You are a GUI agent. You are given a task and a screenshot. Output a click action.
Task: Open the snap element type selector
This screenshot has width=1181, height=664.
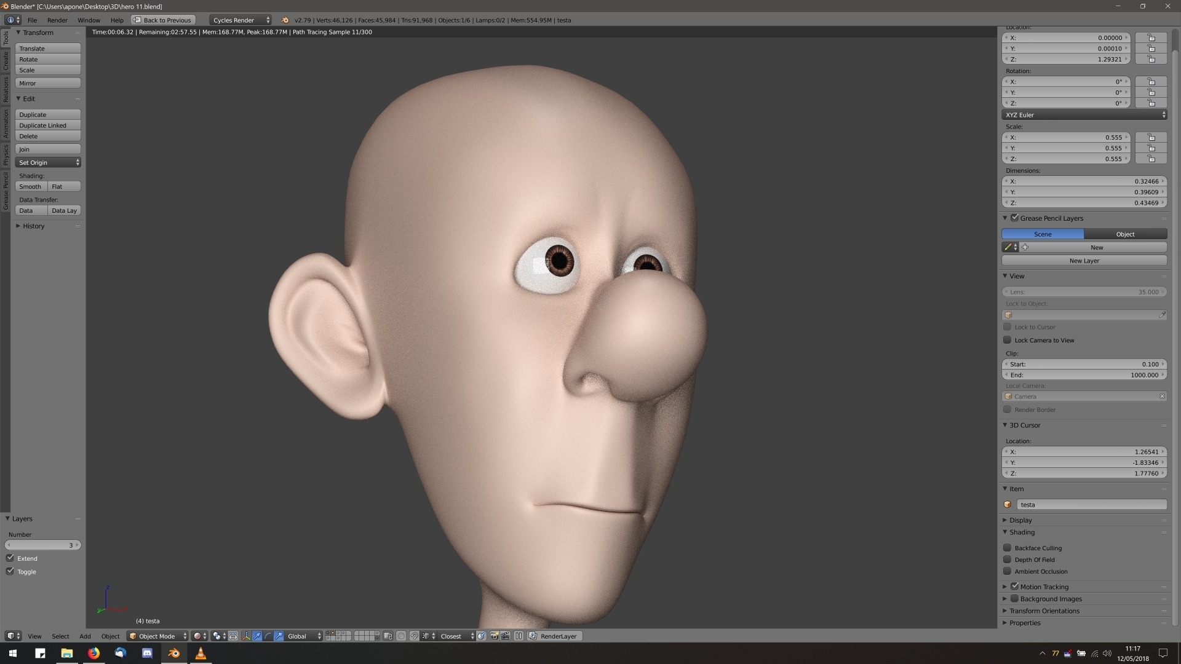coord(429,636)
